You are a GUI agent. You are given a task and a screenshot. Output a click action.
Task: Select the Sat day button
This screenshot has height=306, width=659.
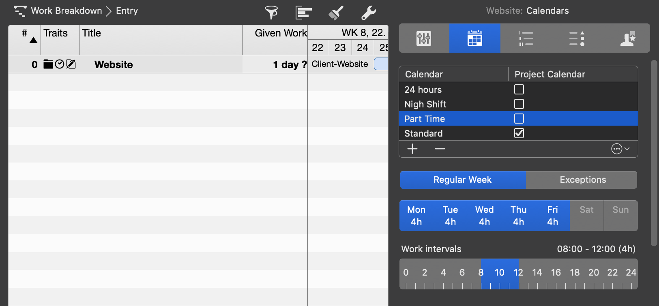[x=586, y=216]
